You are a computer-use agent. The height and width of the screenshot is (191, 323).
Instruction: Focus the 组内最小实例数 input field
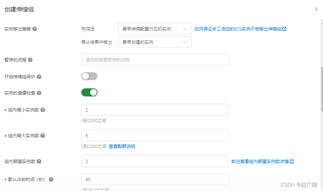point(155,110)
